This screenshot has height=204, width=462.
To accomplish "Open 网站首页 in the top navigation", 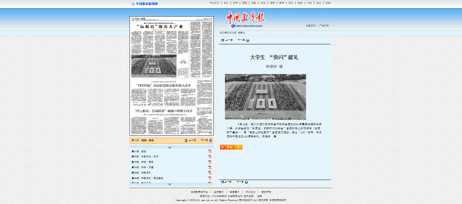I will 214,3.
